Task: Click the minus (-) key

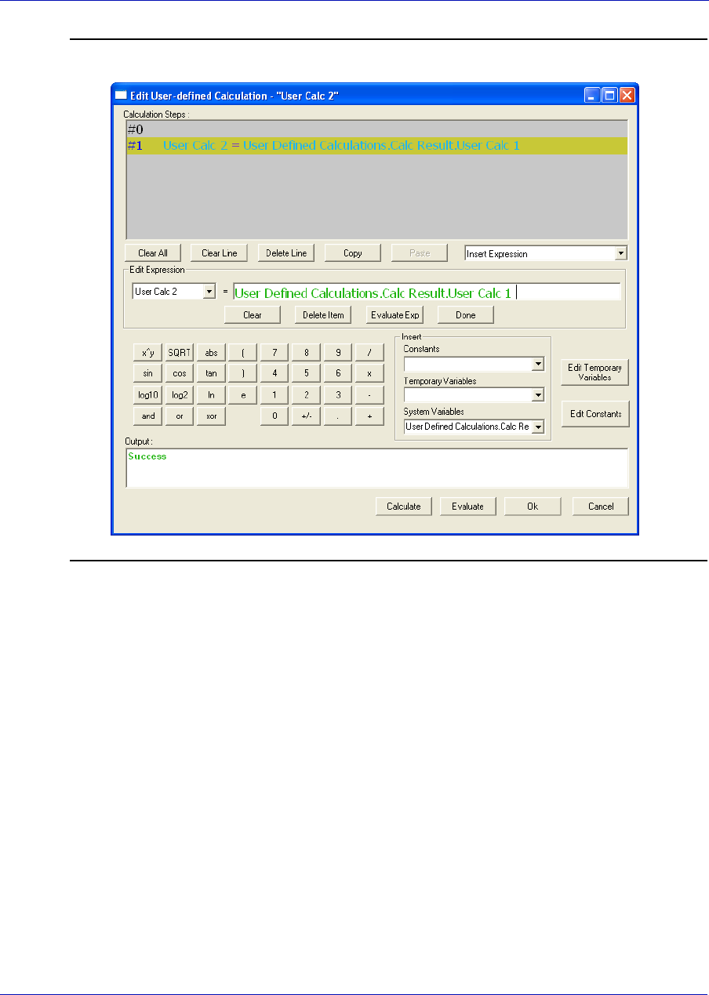Action: pyautogui.click(x=369, y=395)
